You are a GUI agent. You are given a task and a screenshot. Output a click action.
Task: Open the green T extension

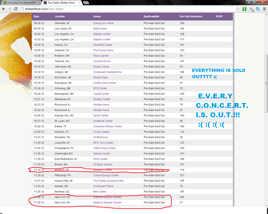point(244,9)
